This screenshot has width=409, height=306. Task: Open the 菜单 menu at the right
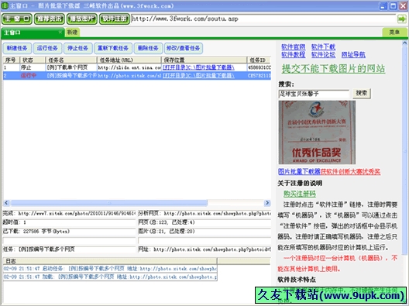(394, 33)
